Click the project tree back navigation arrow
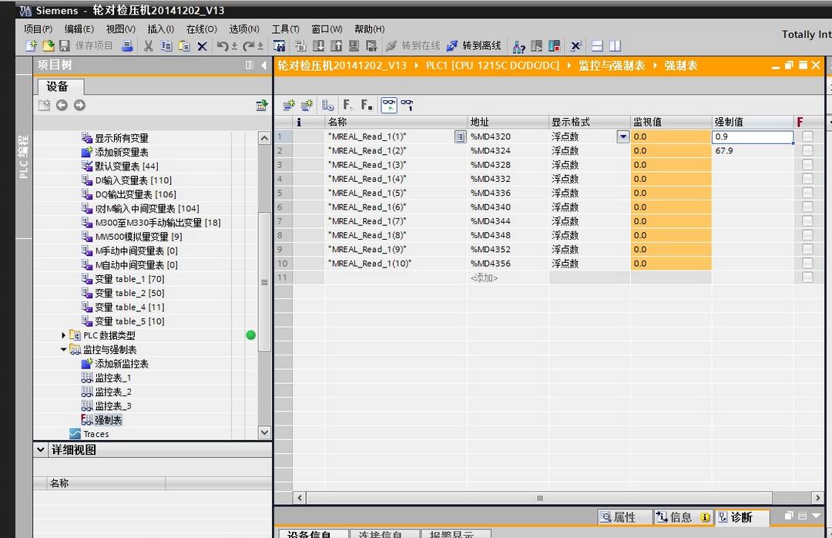The width and height of the screenshot is (832, 538). click(62, 105)
